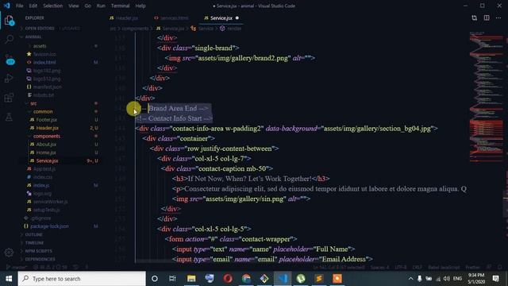
Task: Open File Explorer from taskbar
Action: coord(191,279)
